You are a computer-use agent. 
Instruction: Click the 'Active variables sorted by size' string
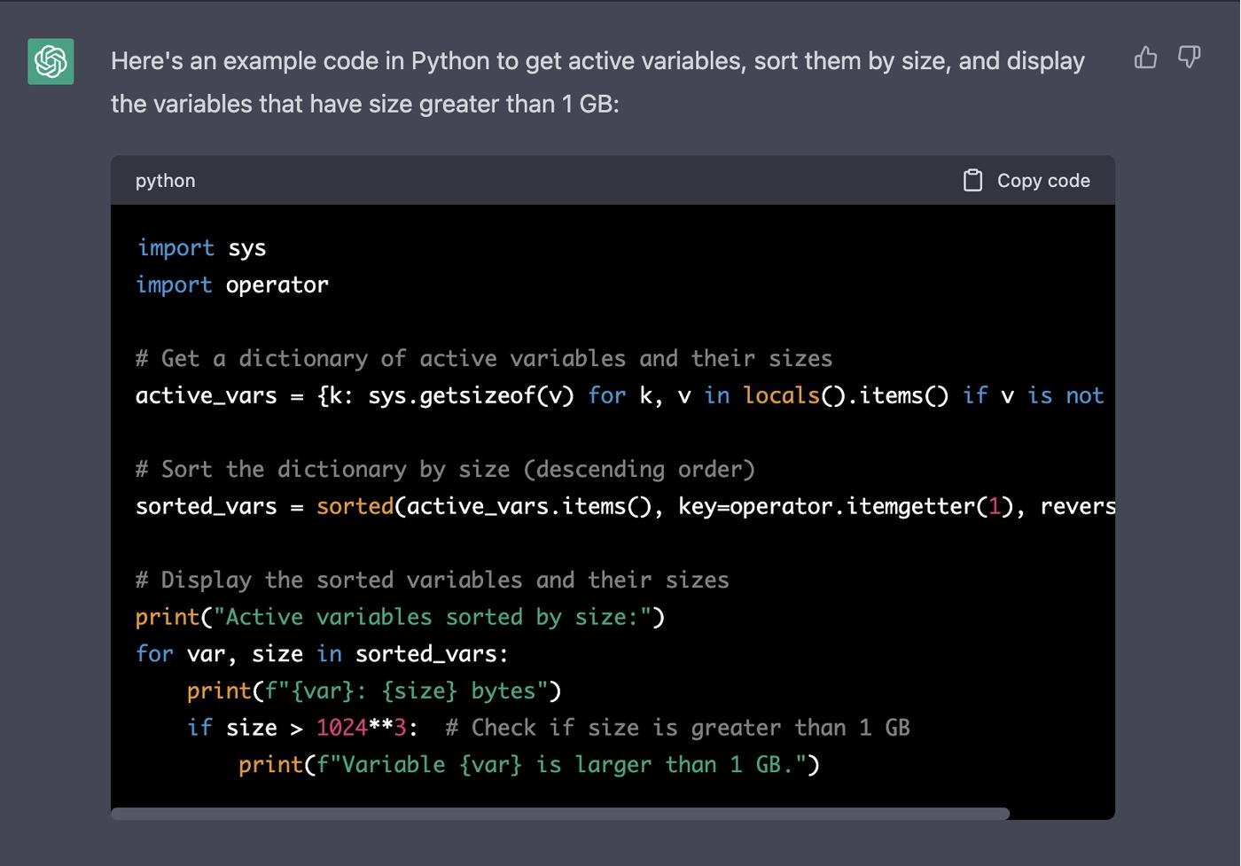click(x=433, y=617)
